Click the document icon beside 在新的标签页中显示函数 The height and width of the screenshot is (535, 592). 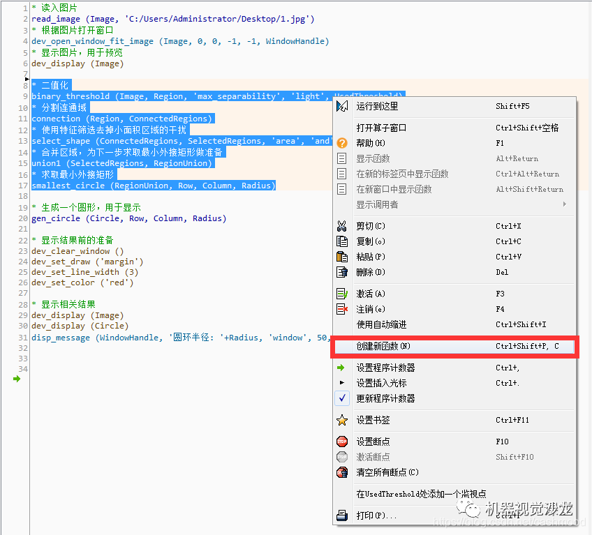pyautogui.click(x=341, y=174)
